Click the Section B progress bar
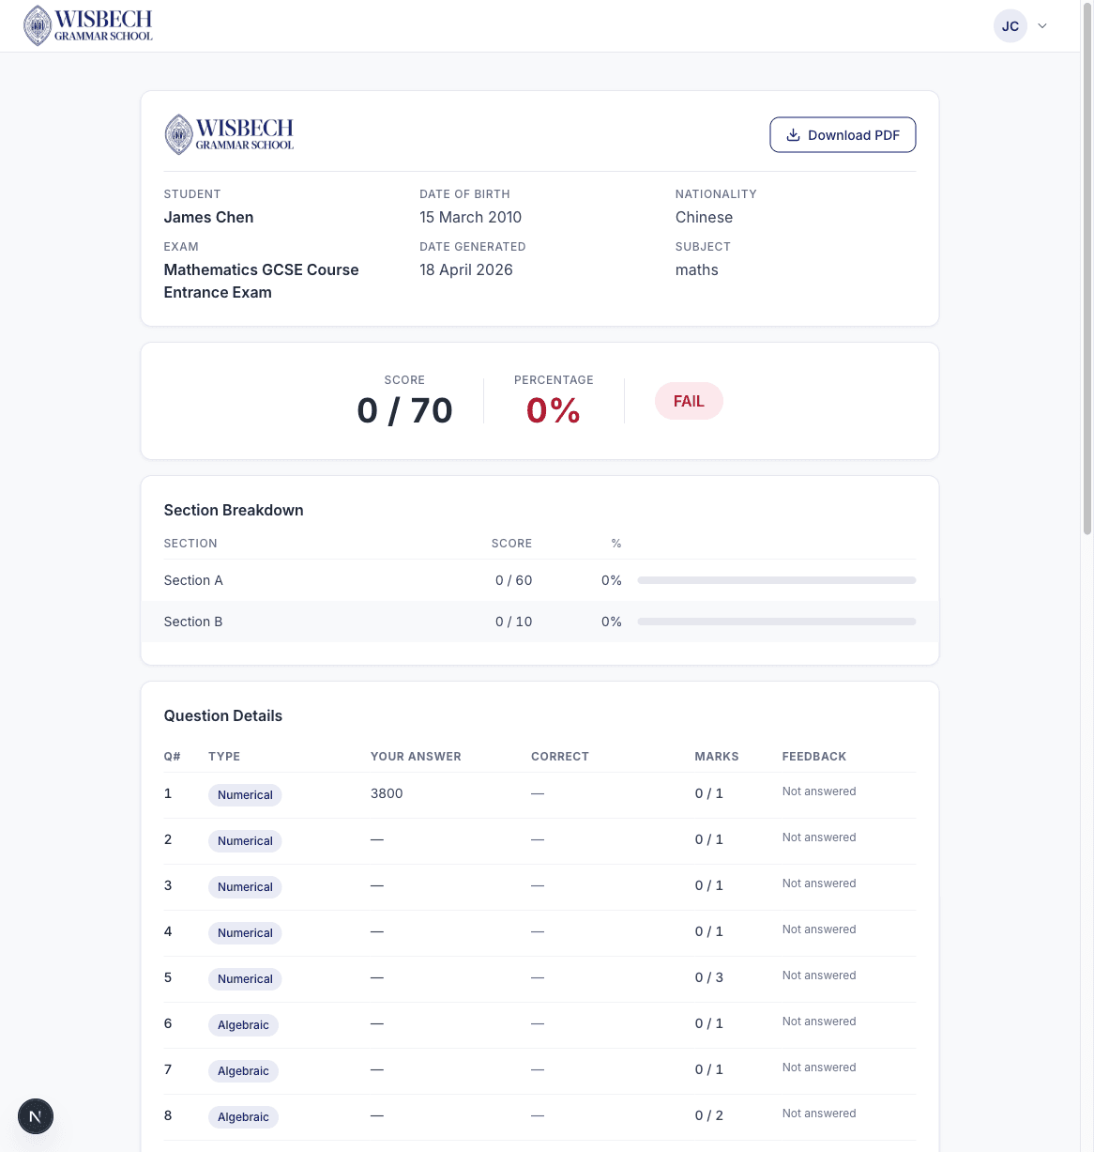Image resolution: width=1094 pixels, height=1152 pixels. tap(776, 622)
